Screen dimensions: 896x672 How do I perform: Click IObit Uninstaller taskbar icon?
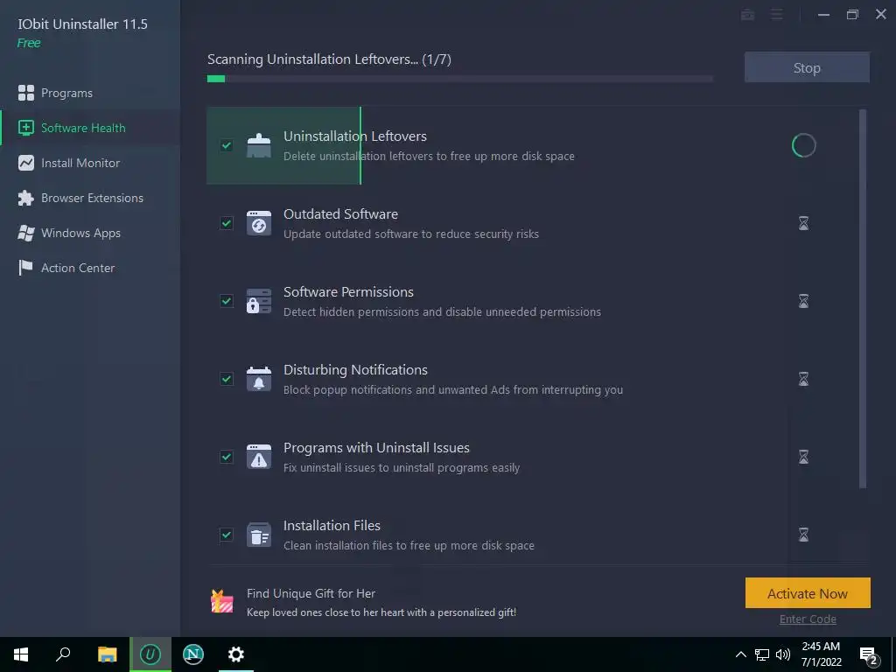tap(150, 654)
